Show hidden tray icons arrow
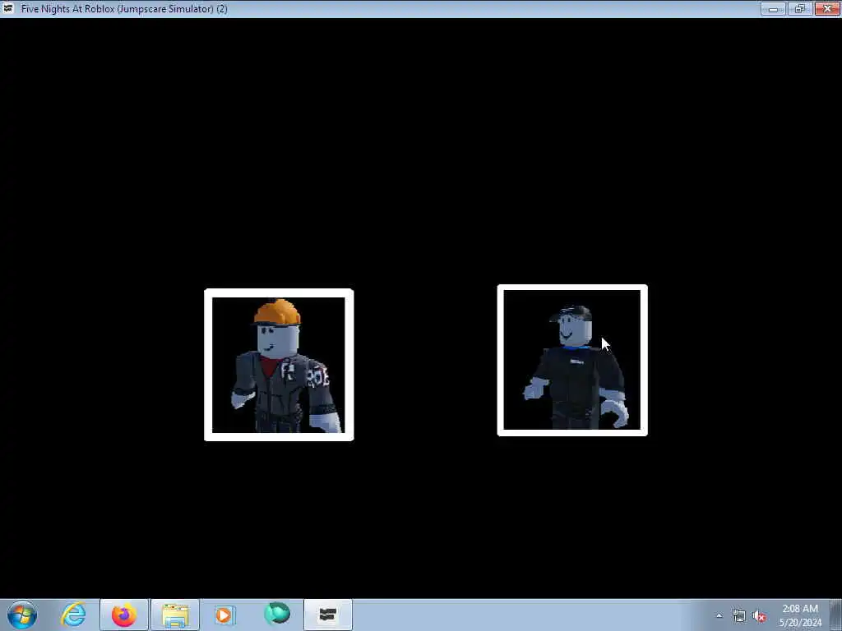 [719, 616]
